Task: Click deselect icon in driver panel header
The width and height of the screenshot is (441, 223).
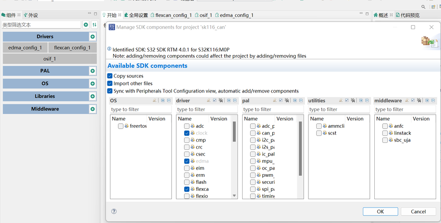Action: tap(221, 100)
